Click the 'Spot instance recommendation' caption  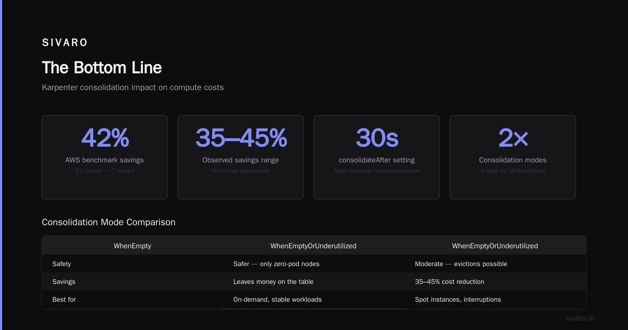pos(377,171)
